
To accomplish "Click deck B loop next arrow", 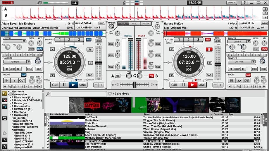I will tap(243, 69).
